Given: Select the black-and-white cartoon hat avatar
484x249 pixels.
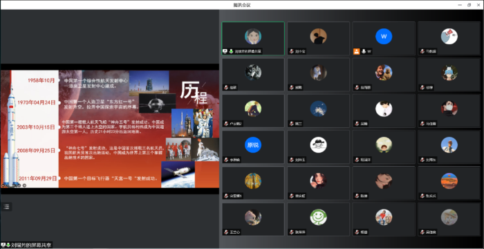Looking at the screenshot, I should (318, 145).
